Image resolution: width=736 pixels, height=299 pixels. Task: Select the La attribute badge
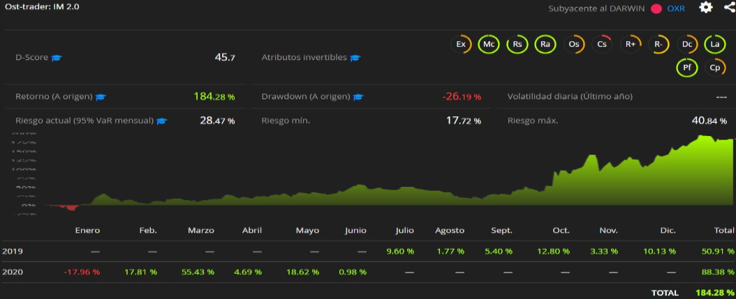click(x=715, y=45)
